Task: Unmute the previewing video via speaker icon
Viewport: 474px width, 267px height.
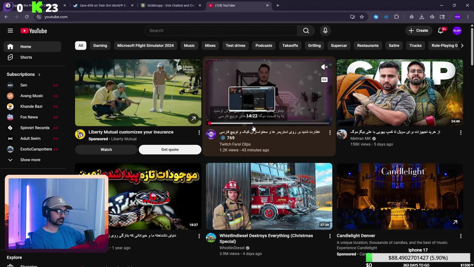Action: pyautogui.click(x=324, y=67)
